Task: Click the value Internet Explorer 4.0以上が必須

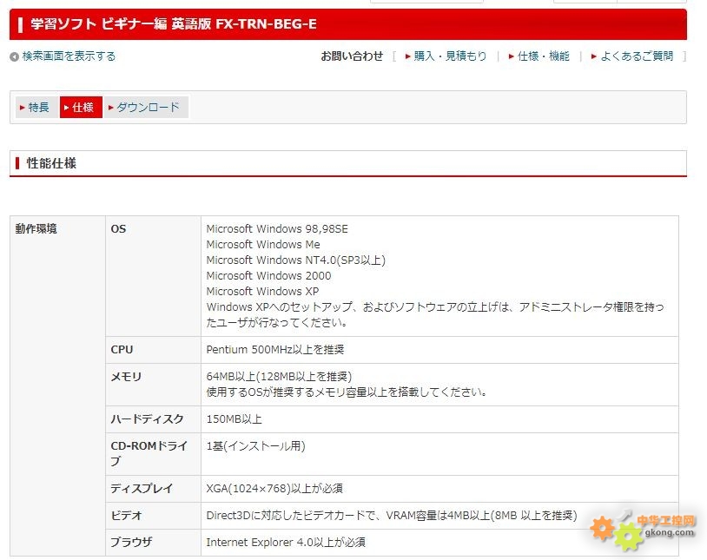Action: click(286, 542)
